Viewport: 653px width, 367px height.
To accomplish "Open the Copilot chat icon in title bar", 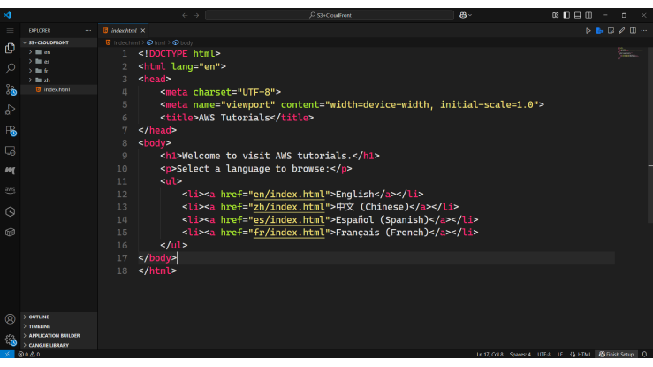I will [462, 15].
